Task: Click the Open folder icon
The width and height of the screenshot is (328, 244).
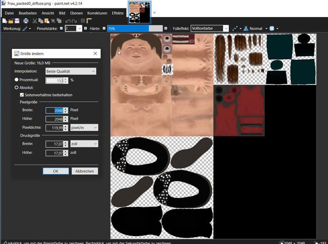Action: coord(10,21)
